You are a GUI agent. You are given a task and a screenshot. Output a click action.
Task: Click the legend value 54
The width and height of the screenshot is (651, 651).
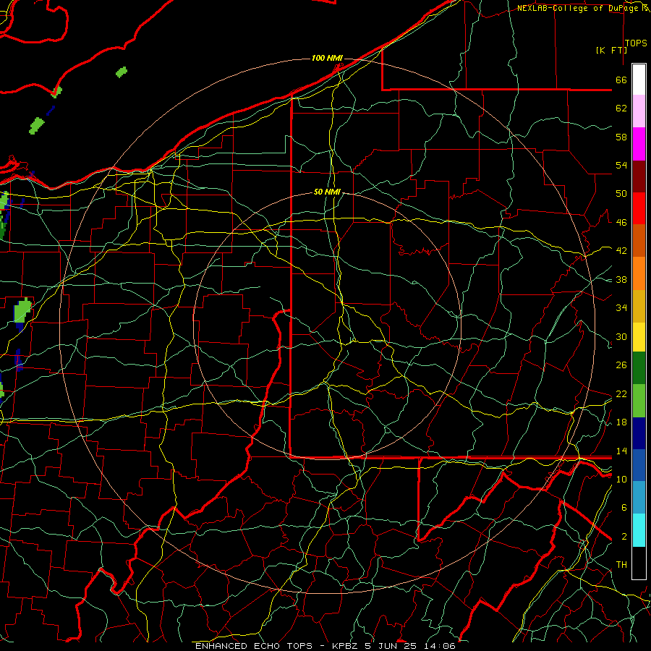click(x=621, y=165)
